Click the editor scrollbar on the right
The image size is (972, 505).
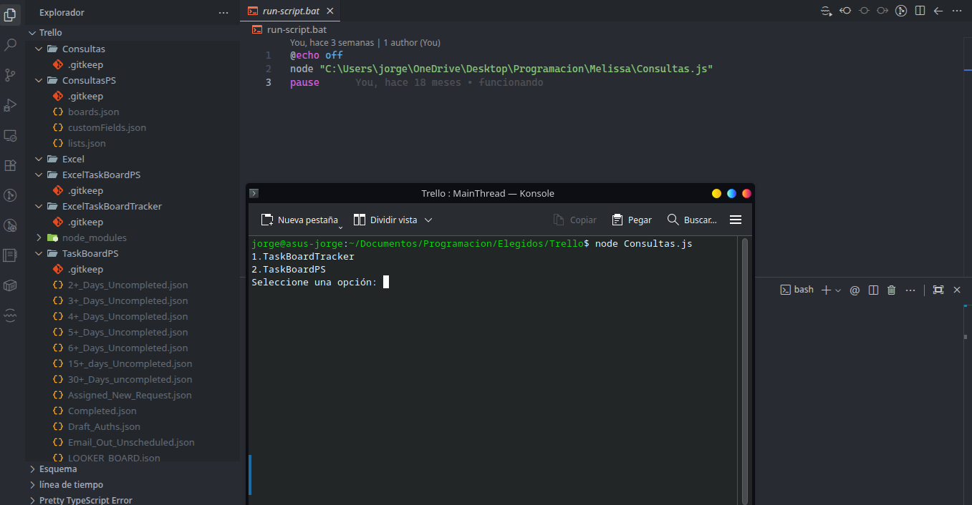point(967,72)
